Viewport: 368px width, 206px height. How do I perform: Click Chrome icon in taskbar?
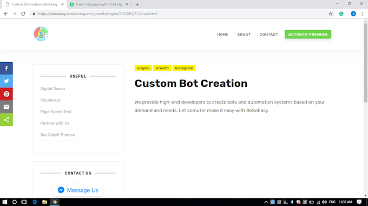point(55,202)
